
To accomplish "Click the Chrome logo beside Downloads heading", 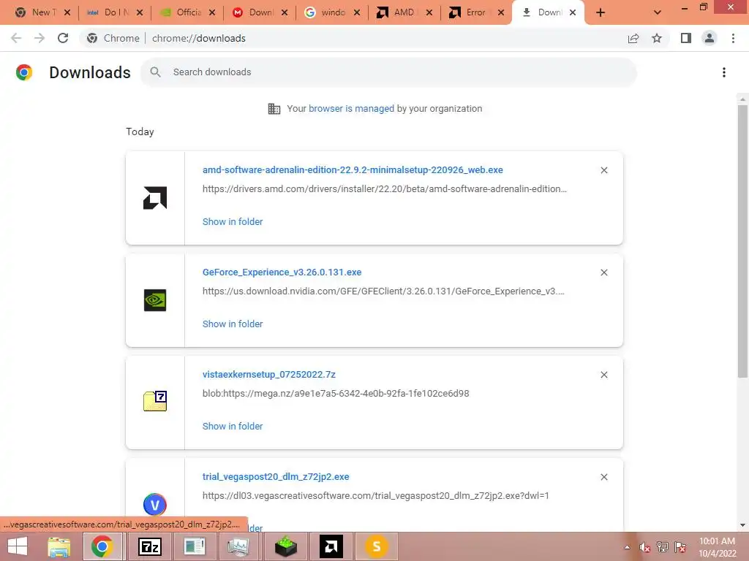I will click(x=24, y=72).
